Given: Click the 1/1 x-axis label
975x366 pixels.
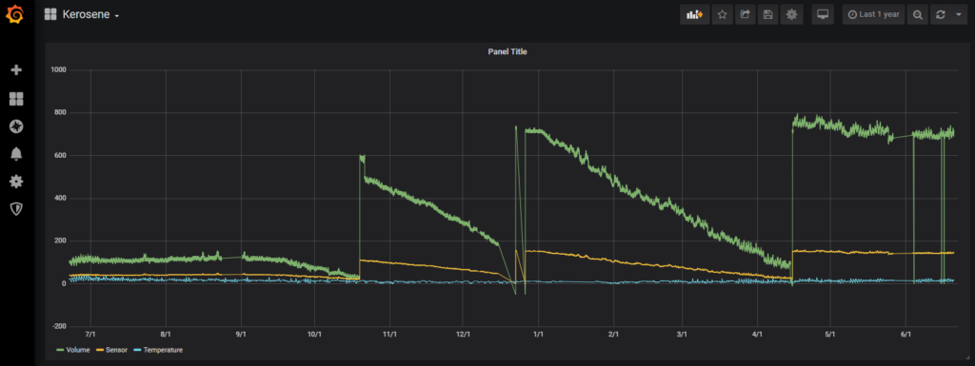Looking at the screenshot, I should [x=539, y=335].
